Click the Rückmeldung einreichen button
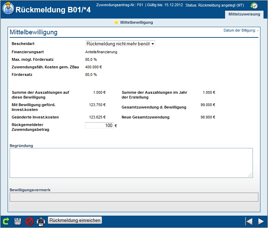Viewport: 268px width, 228px height. click(x=75, y=220)
